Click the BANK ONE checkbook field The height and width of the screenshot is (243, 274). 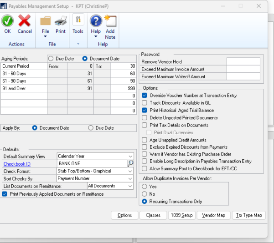point(92,163)
